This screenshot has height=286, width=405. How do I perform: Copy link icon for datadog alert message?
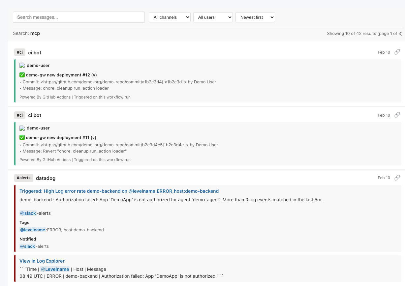coord(397,177)
